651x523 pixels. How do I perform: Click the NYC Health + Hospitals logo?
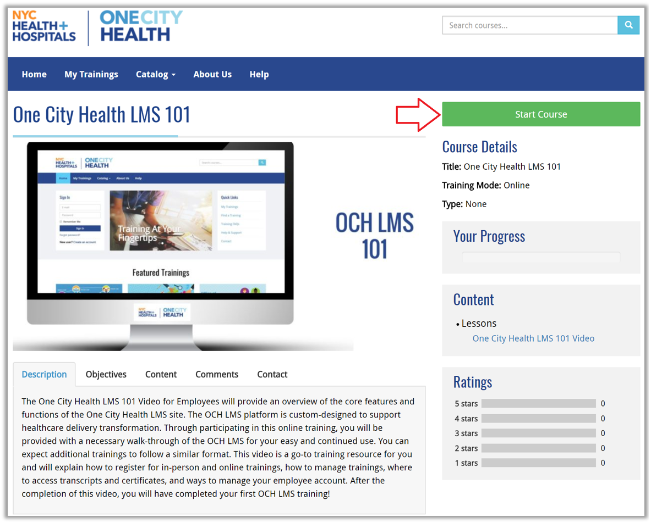(44, 27)
